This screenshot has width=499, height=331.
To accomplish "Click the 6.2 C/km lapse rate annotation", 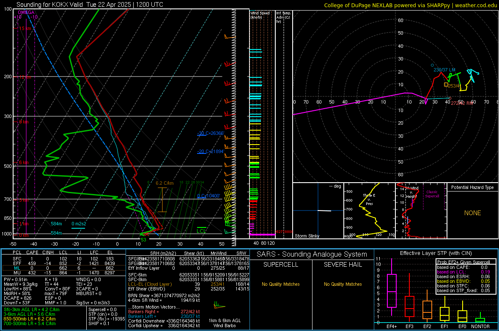I will point(165,183).
